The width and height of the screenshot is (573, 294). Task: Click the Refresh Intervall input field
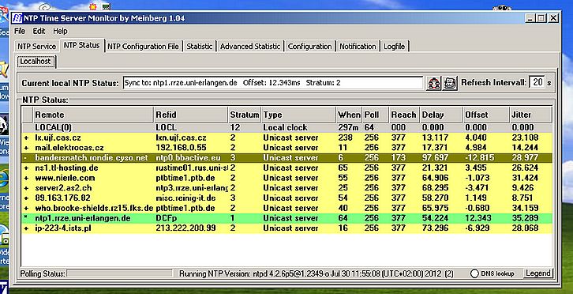point(537,83)
